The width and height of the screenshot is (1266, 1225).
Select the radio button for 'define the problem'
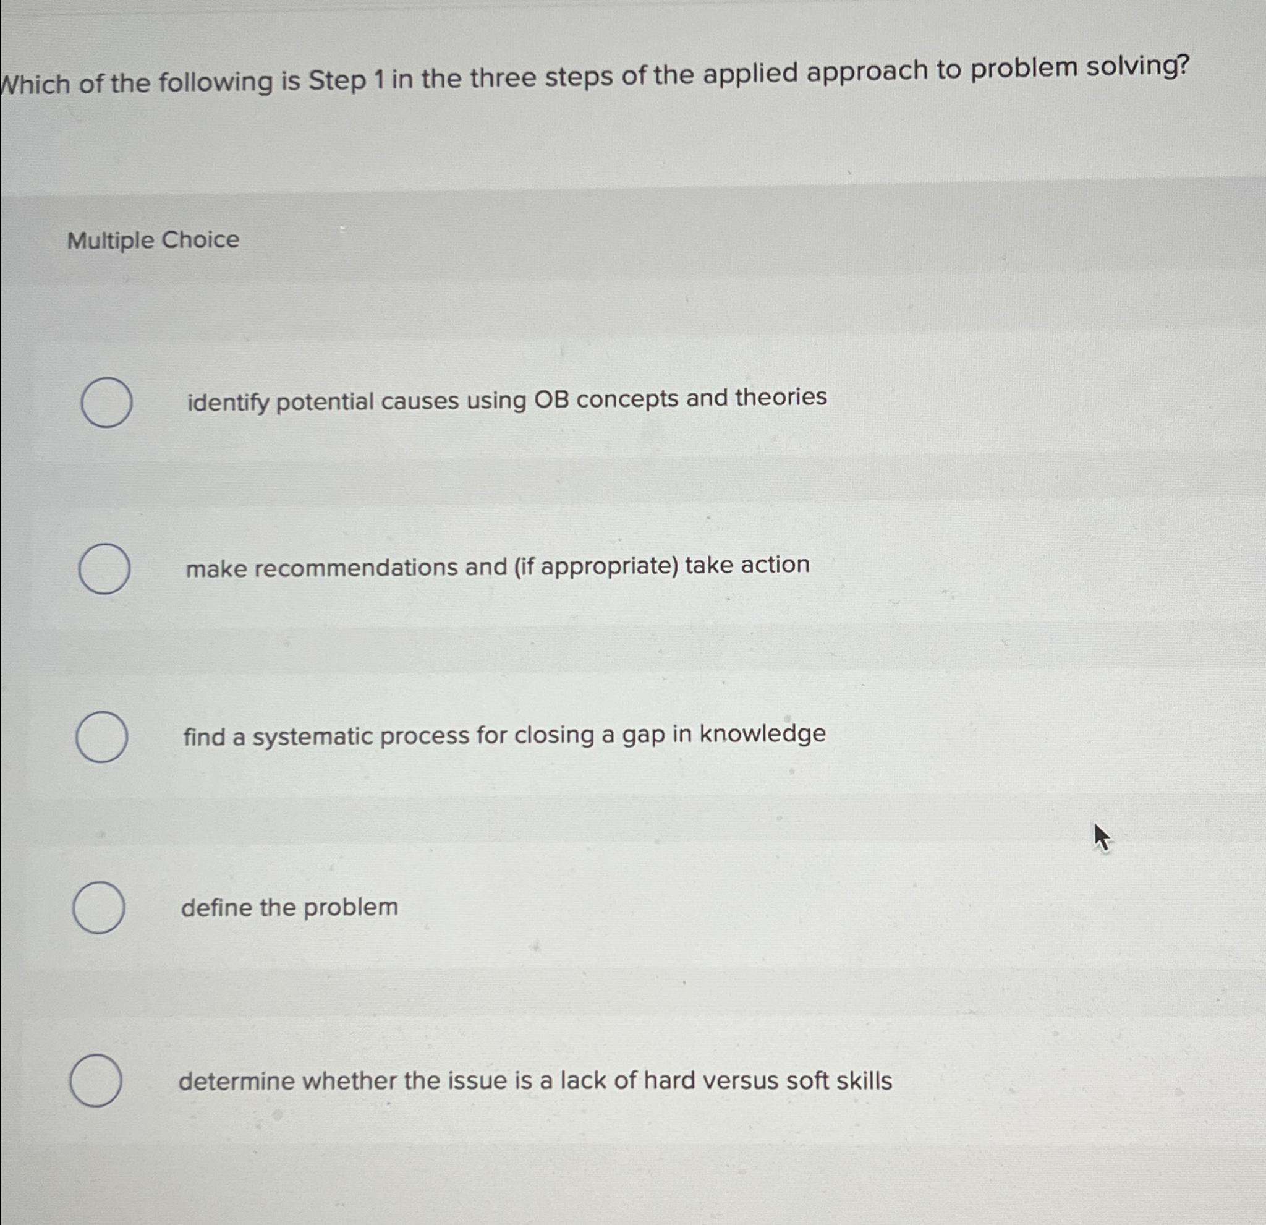tap(98, 906)
